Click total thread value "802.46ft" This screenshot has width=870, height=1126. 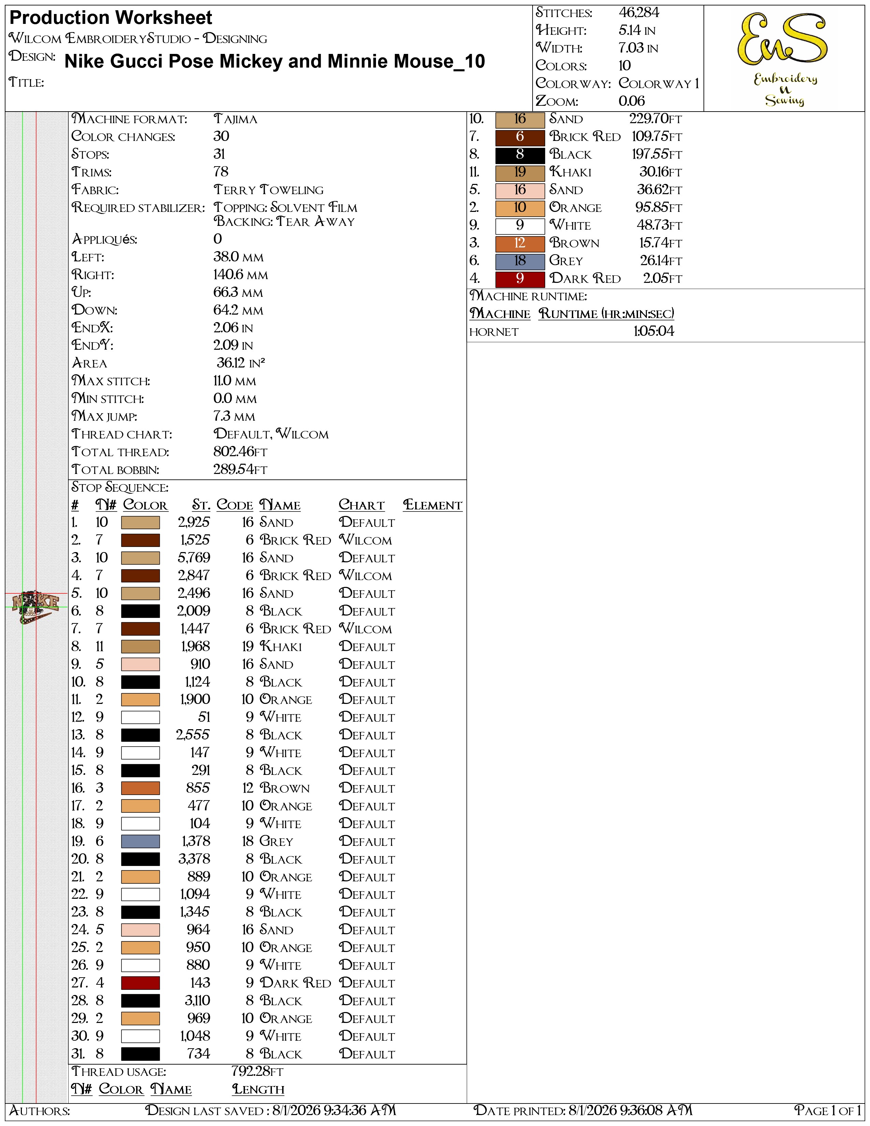point(241,452)
